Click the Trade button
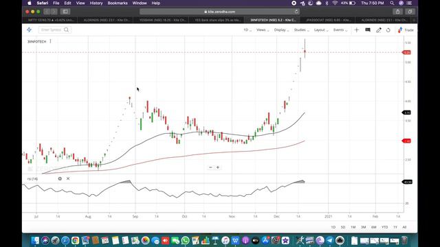The height and width of the screenshot is (247, 440). coord(406,30)
